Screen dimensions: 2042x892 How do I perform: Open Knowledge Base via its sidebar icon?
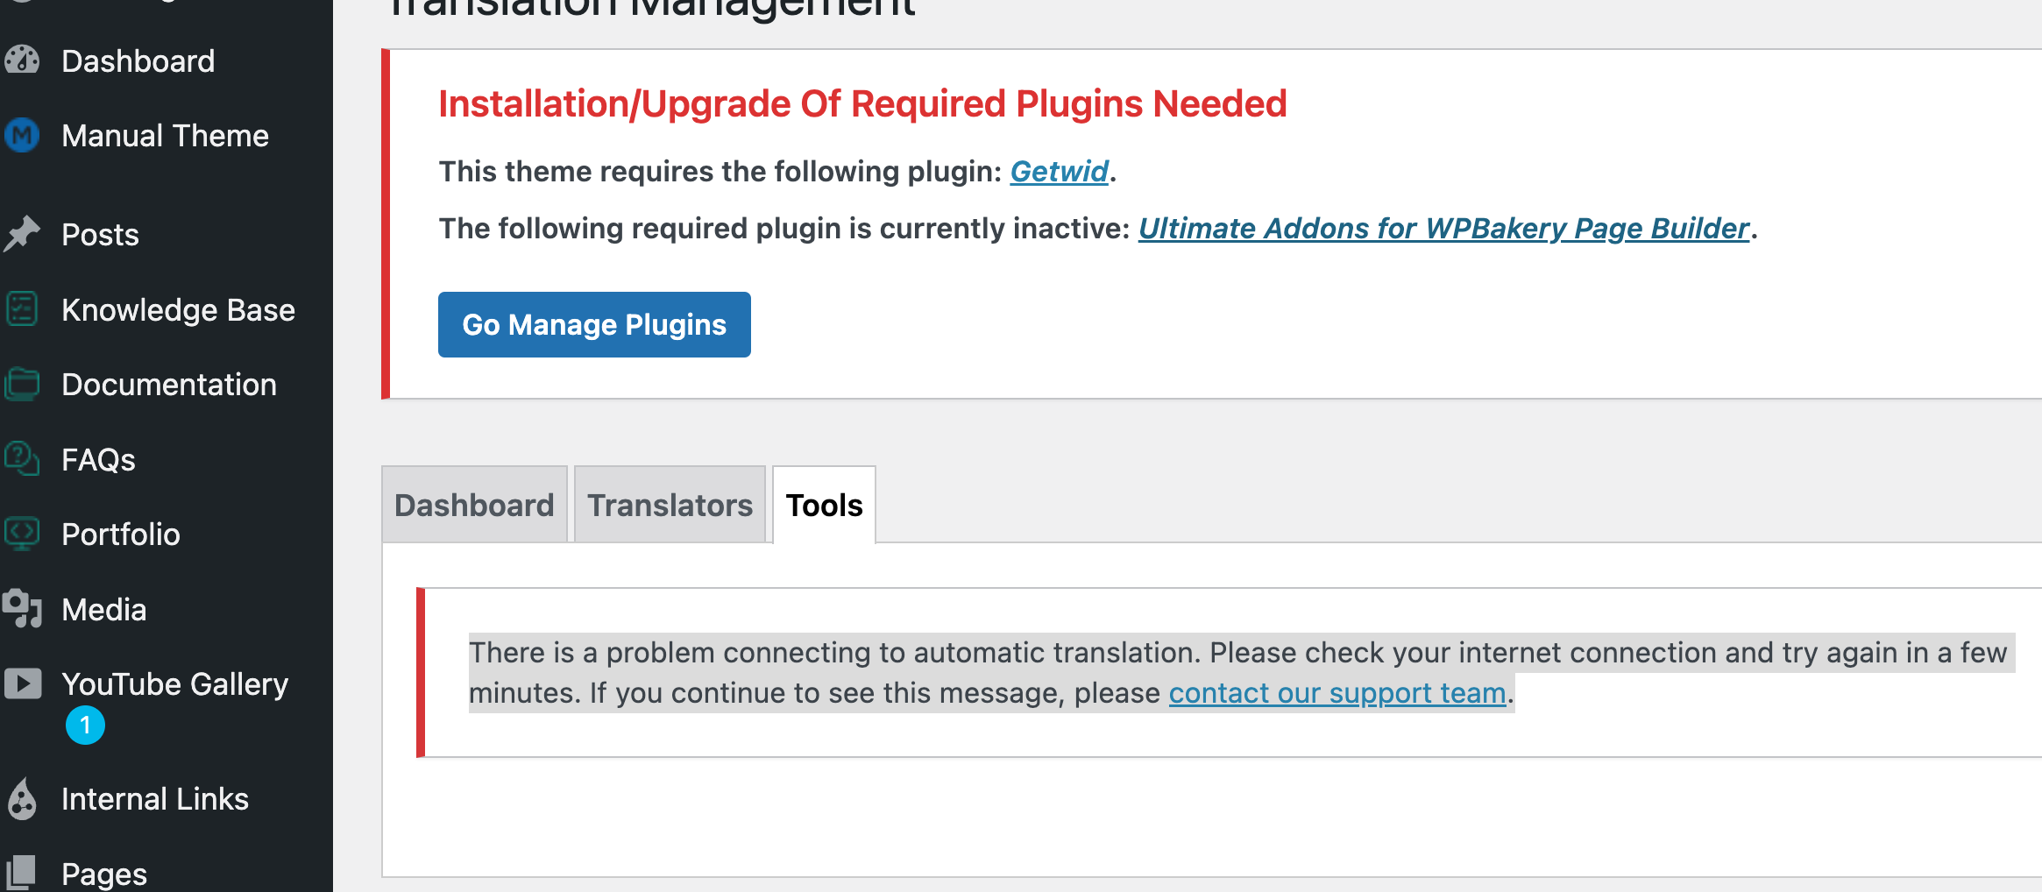click(x=21, y=309)
